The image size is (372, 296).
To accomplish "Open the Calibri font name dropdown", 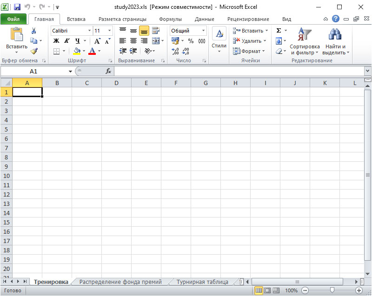I will [90, 31].
